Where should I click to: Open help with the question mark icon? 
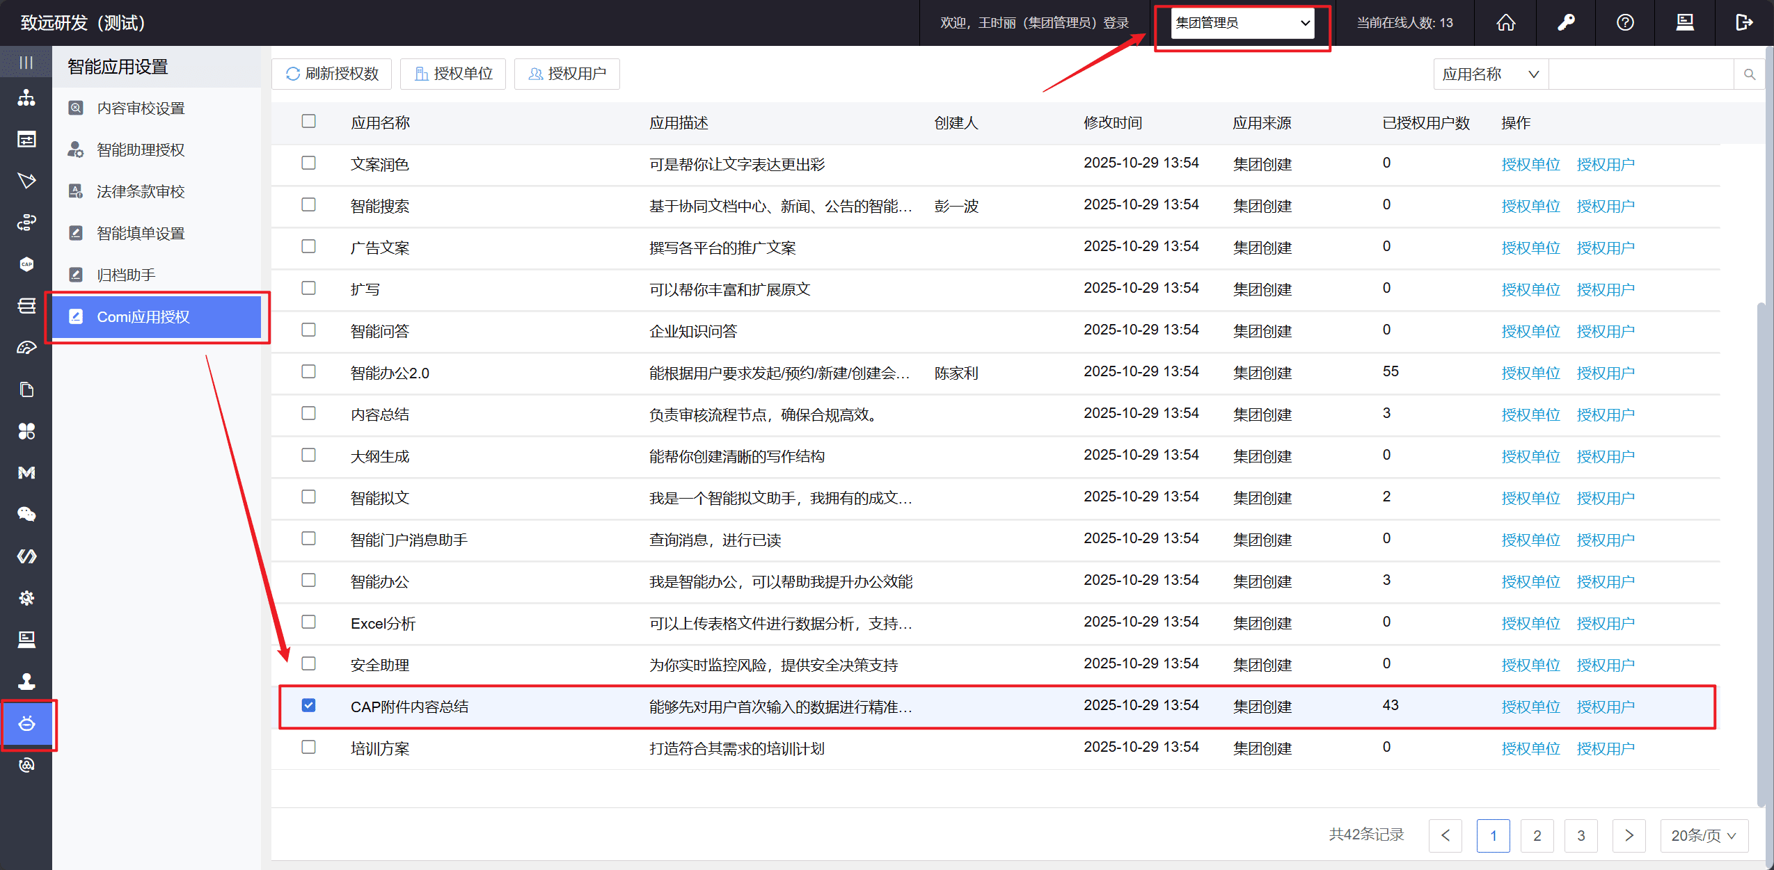click(x=1625, y=23)
